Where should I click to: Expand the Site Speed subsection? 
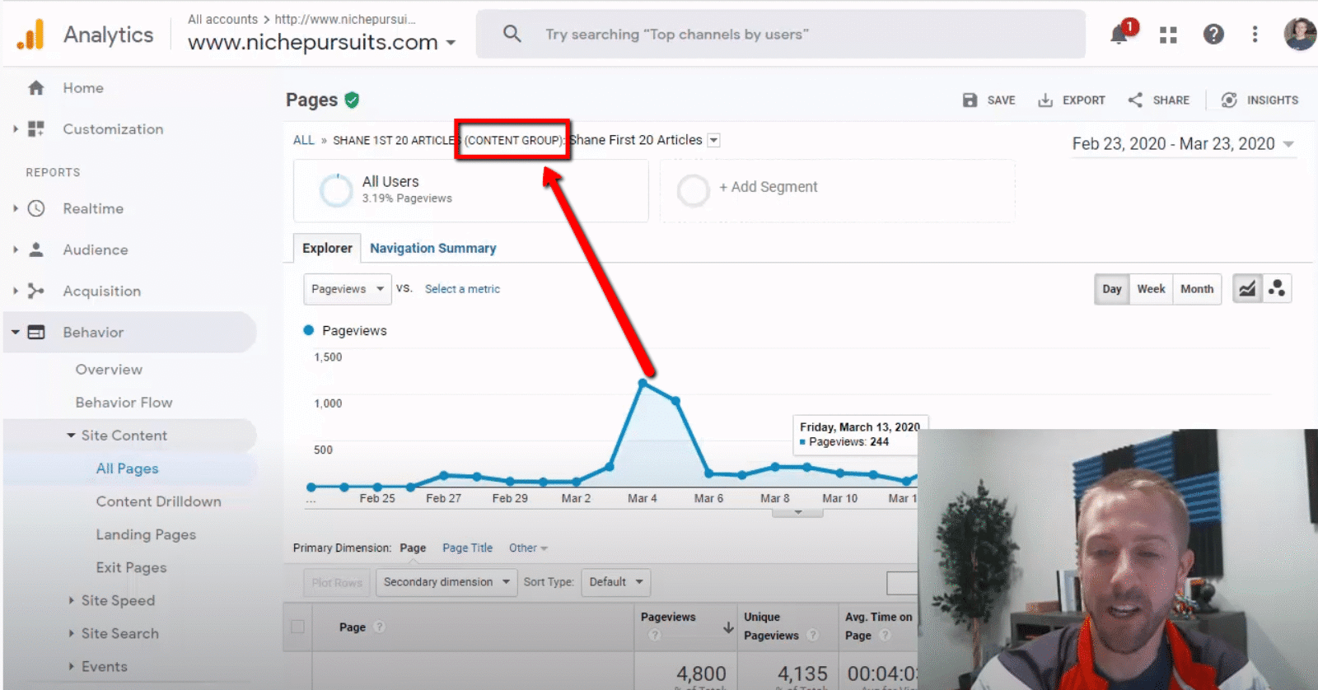click(72, 600)
